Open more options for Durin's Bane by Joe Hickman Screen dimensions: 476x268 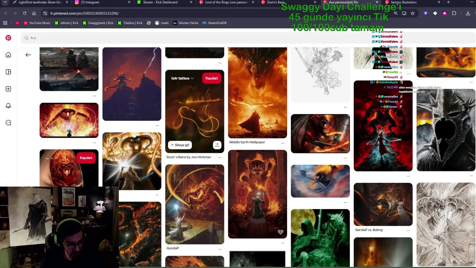[x=220, y=157]
